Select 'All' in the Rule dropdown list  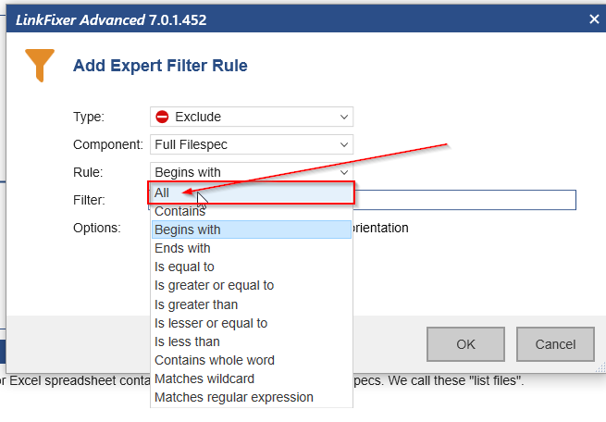[x=252, y=192]
